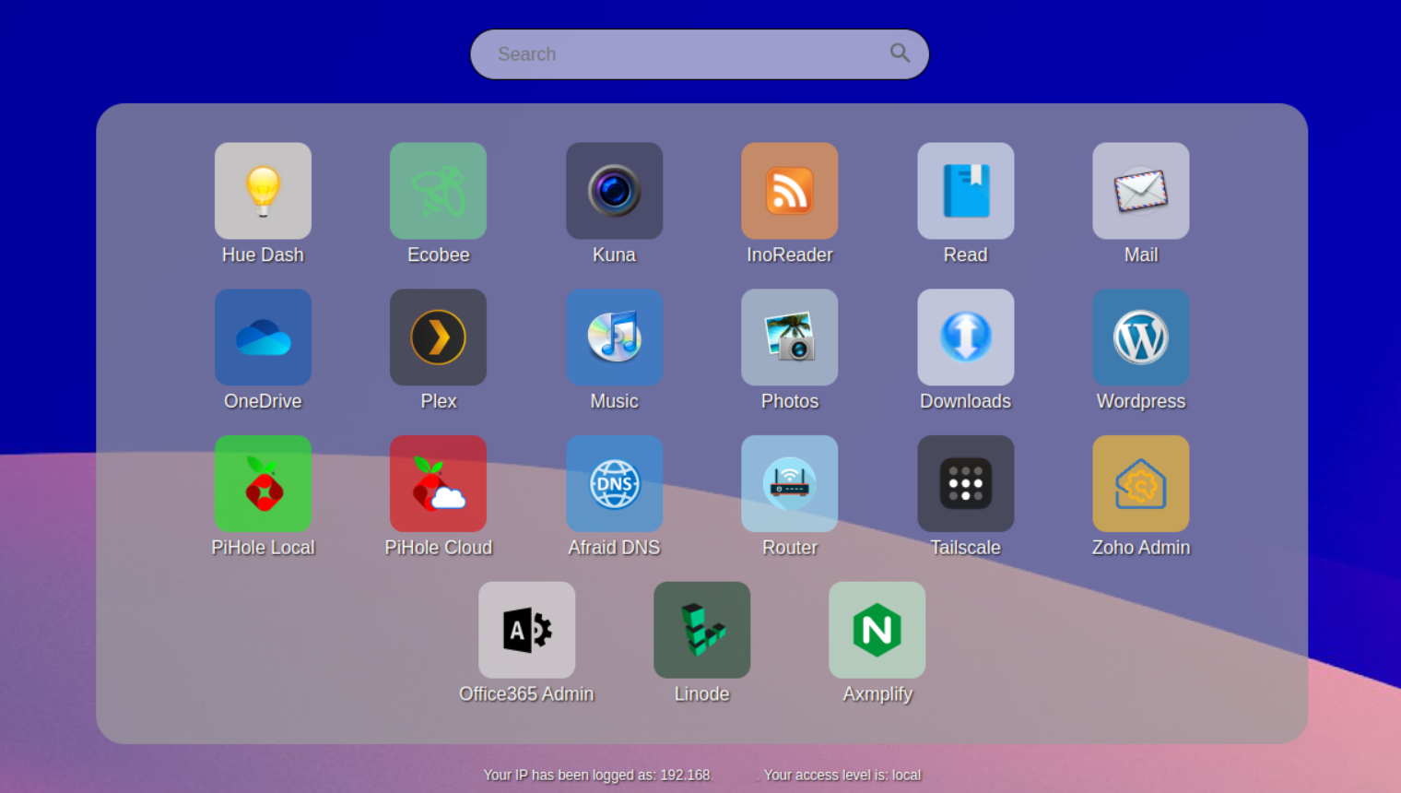Image resolution: width=1401 pixels, height=793 pixels.
Task: Open the Kuna camera icon
Action: click(614, 191)
